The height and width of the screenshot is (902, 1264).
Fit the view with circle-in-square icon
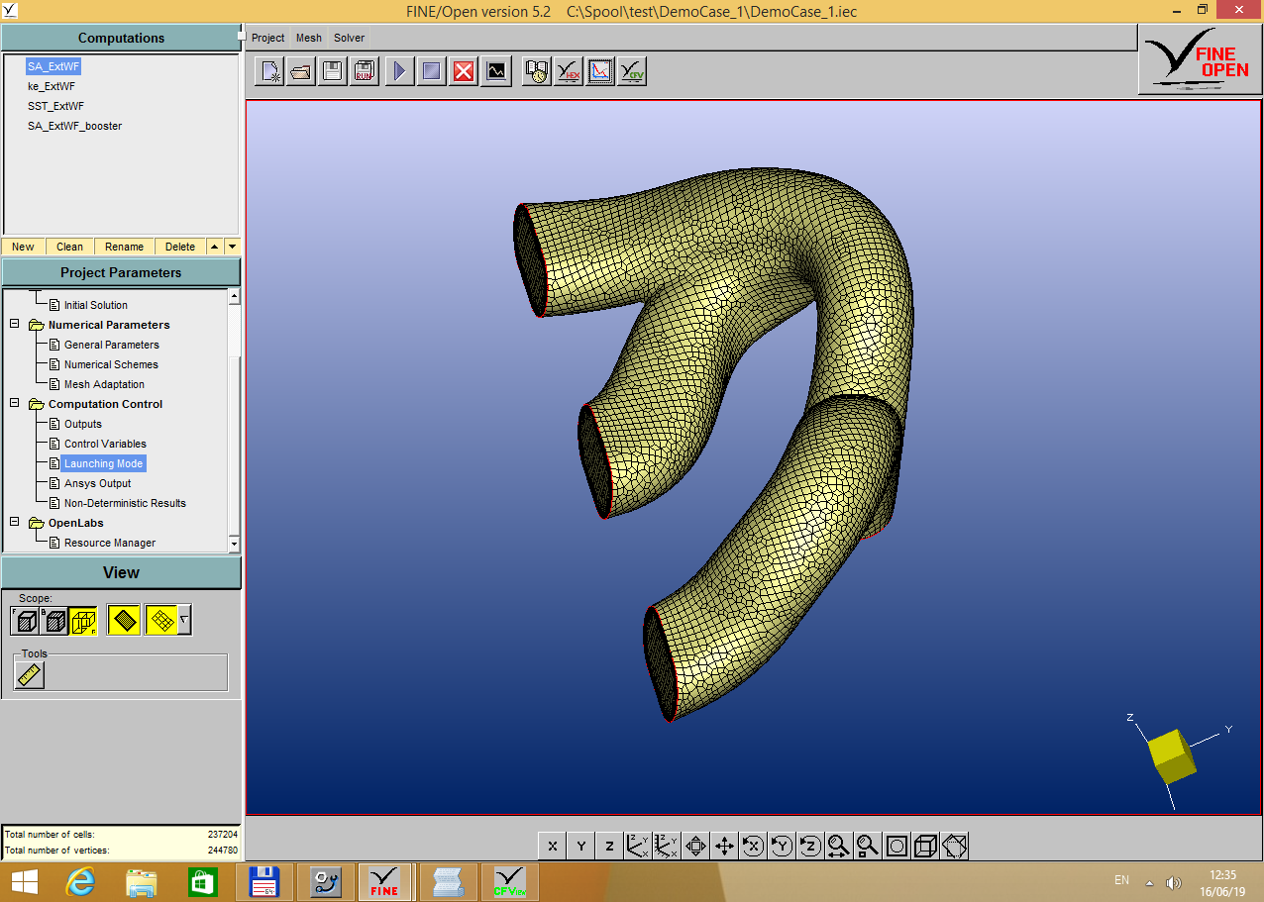pyautogui.click(x=897, y=846)
